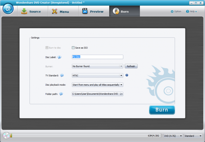Click the Folder path text field

pos(95,94)
